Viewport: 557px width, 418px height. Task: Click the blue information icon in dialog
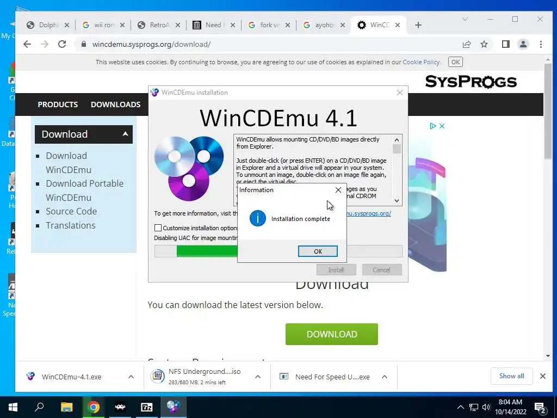[257, 218]
